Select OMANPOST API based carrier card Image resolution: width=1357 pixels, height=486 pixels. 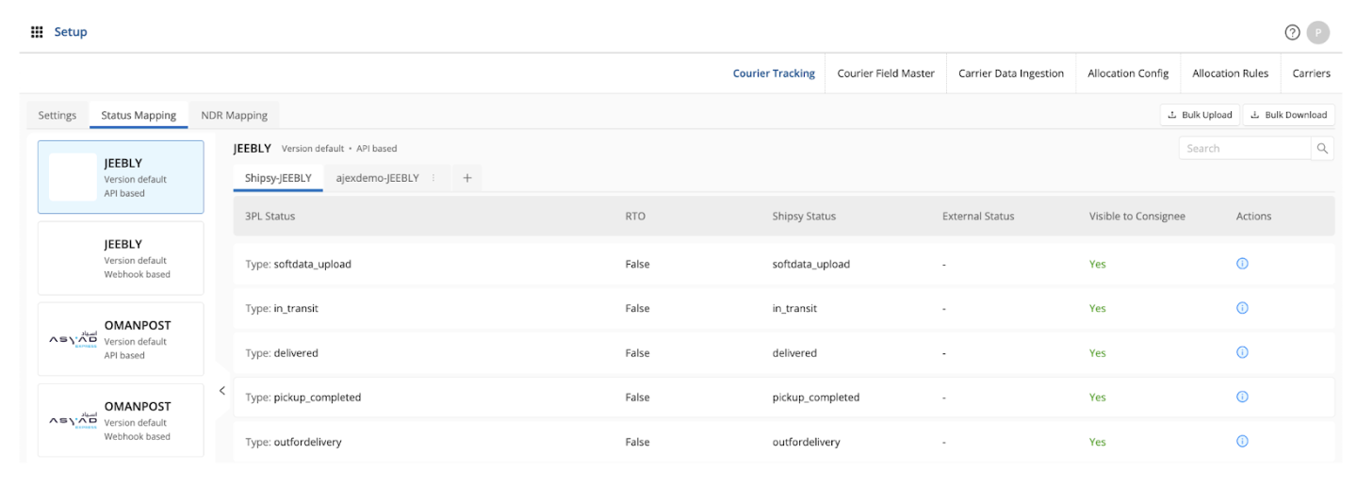pos(121,340)
